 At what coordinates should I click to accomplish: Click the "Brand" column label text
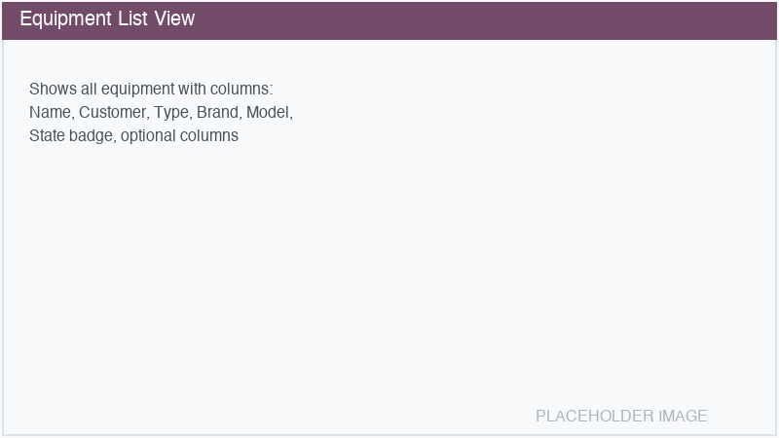click(217, 112)
